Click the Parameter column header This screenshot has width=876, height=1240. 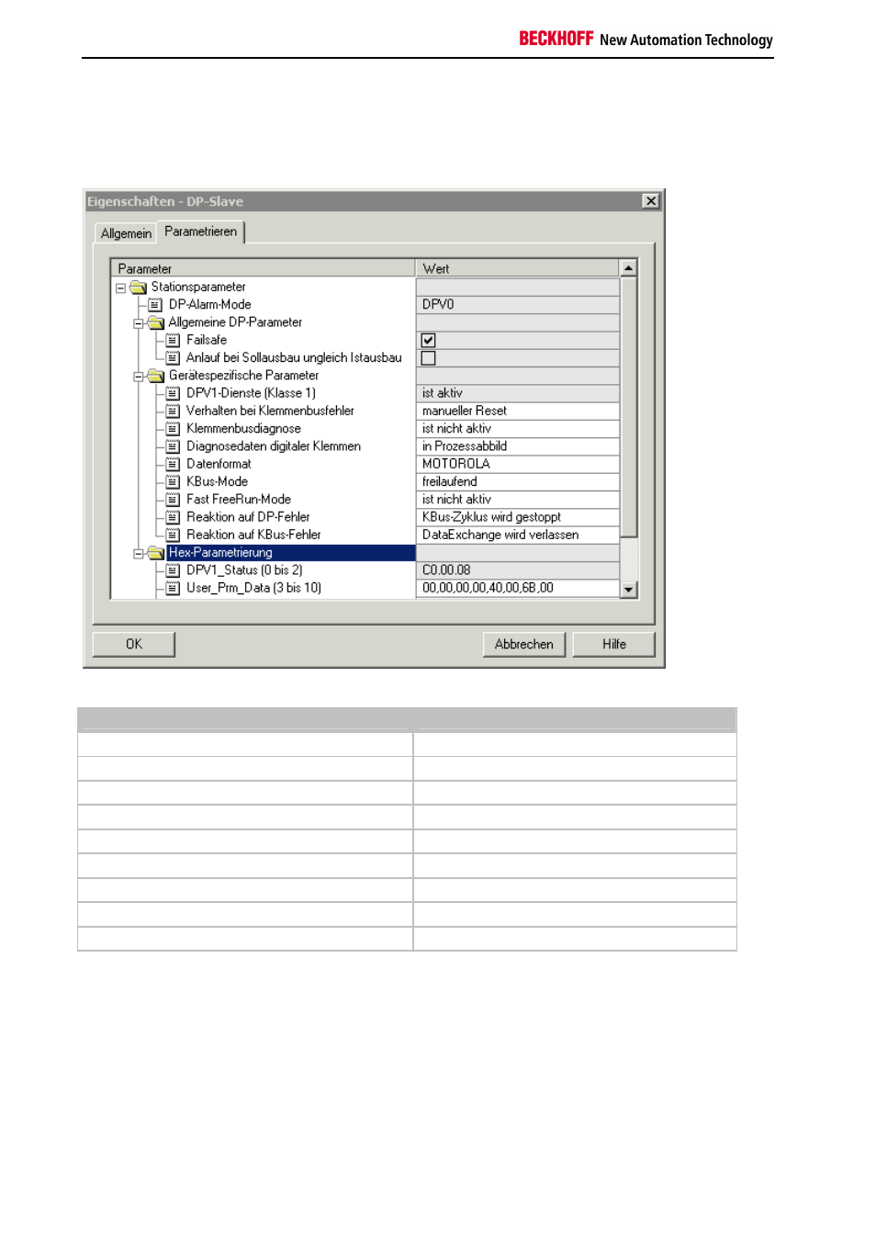[x=264, y=268]
